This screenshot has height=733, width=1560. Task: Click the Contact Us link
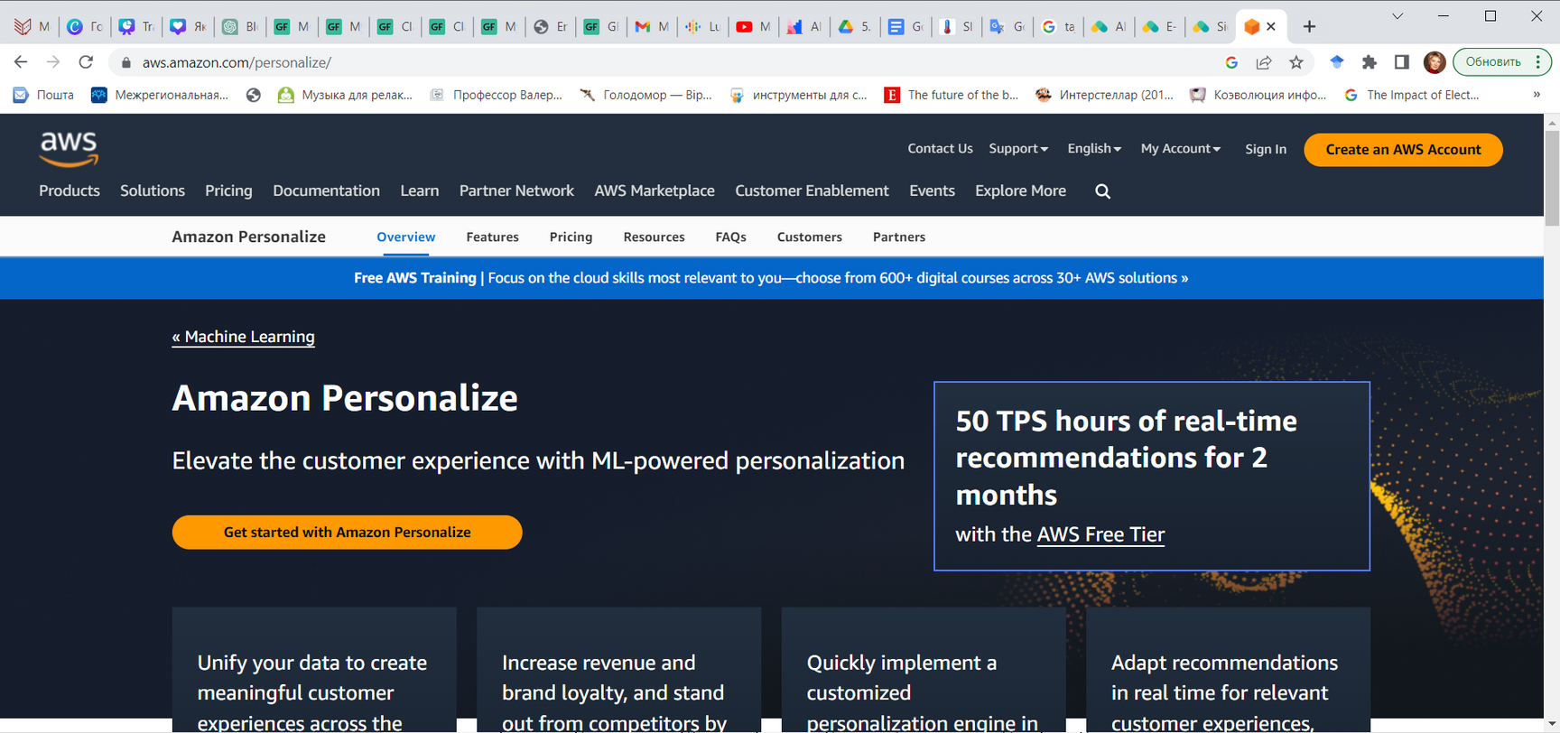(x=940, y=149)
